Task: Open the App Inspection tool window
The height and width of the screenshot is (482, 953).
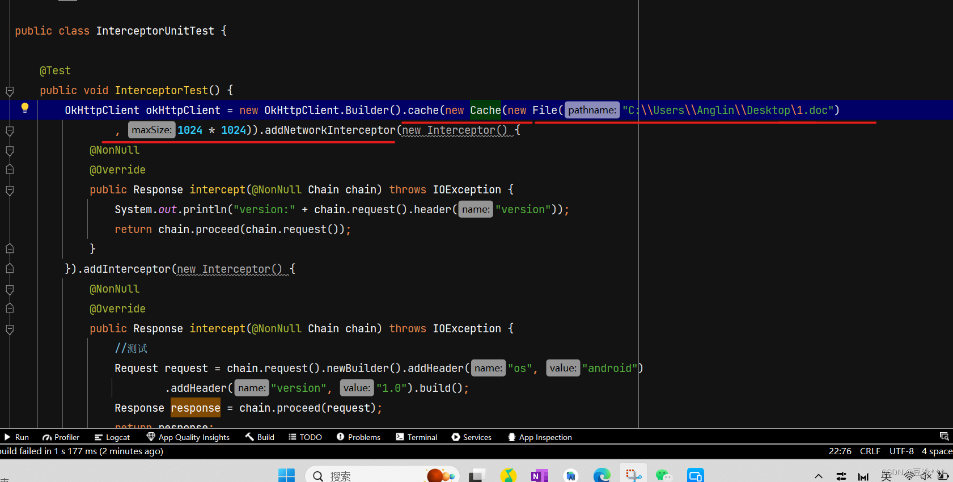Action: click(540, 437)
